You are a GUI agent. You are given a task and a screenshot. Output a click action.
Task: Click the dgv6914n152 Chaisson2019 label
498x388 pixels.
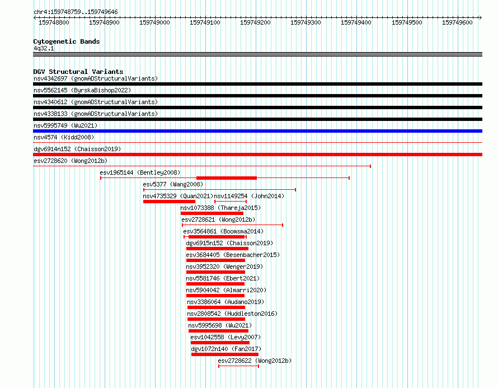coord(77,149)
